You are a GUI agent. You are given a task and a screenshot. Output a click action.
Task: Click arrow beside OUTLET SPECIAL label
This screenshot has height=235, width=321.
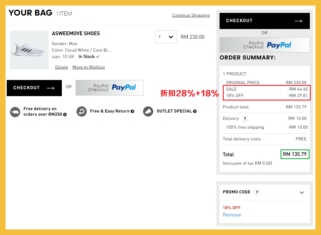click(x=195, y=111)
